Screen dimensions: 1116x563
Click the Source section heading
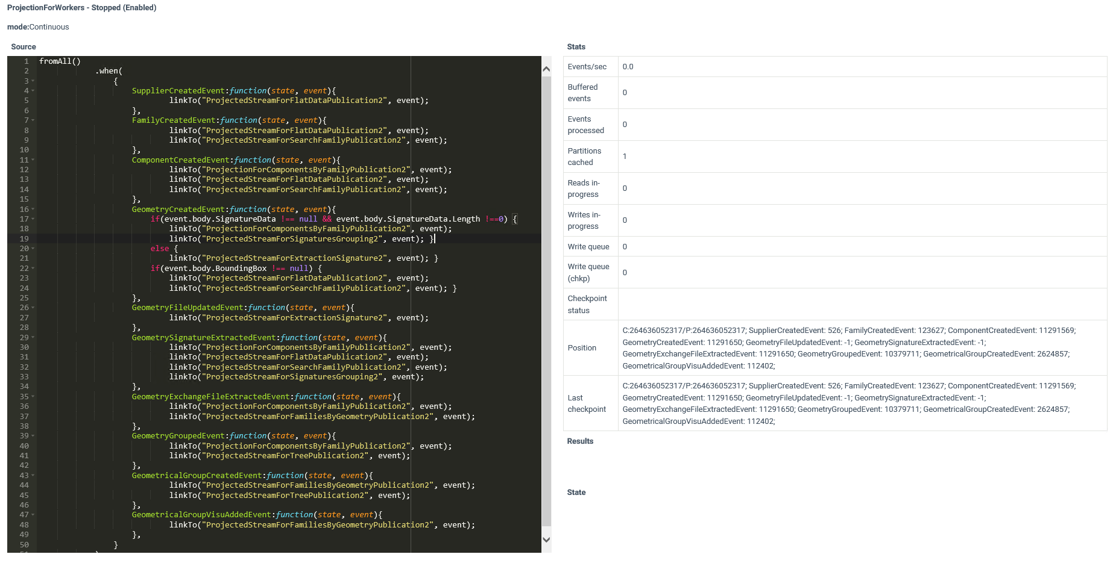24,47
